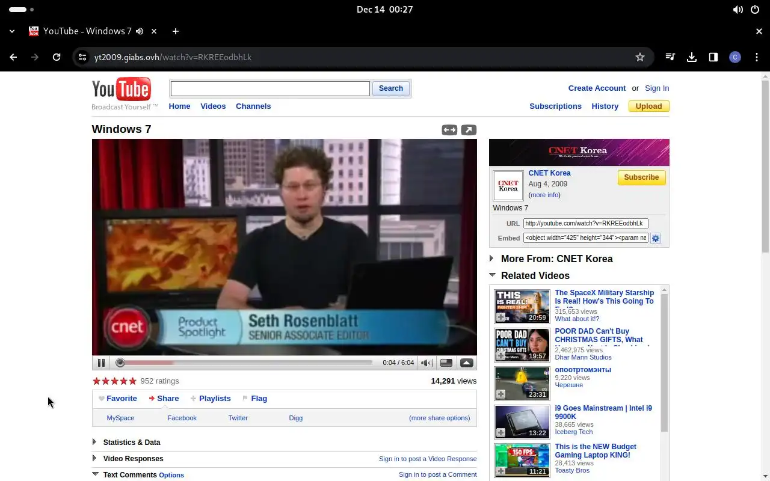The width and height of the screenshot is (770, 481).
Task: Open comments Options dropdown
Action: click(x=171, y=475)
